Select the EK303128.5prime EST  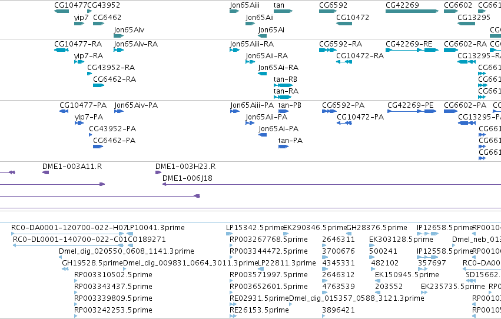[371, 245]
